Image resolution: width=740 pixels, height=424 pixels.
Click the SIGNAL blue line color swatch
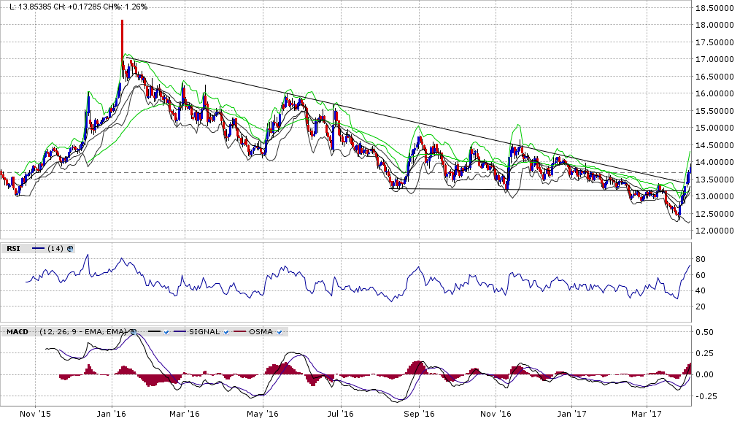click(x=180, y=332)
